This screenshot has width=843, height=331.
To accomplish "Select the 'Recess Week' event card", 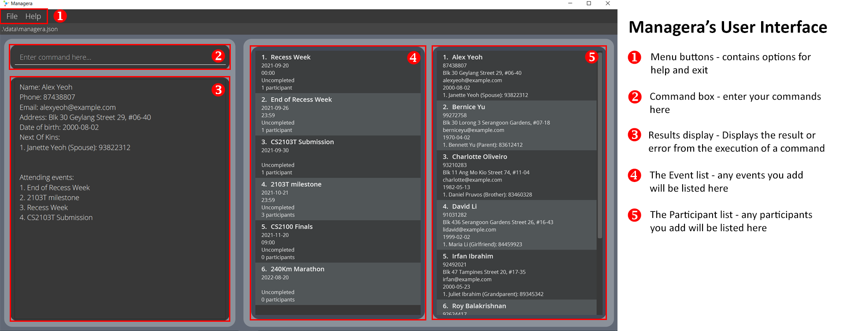I will (338, 72).
